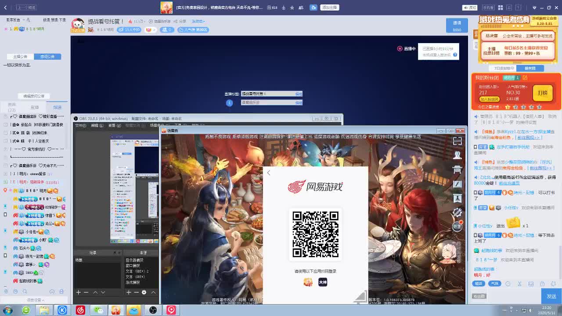This screenshot has width=562, height=316.
Task: Choose the orange game app icon for login
Action: tap(308, 282)
